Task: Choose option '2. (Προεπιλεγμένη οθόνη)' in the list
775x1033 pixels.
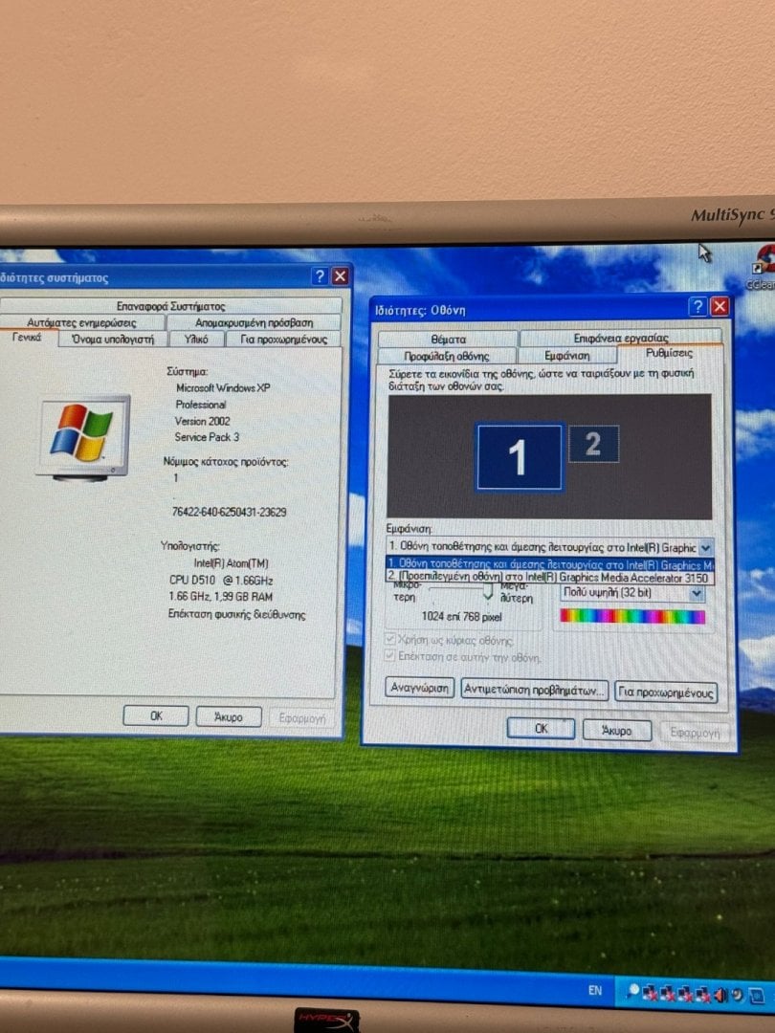Action: pos(549,577)
